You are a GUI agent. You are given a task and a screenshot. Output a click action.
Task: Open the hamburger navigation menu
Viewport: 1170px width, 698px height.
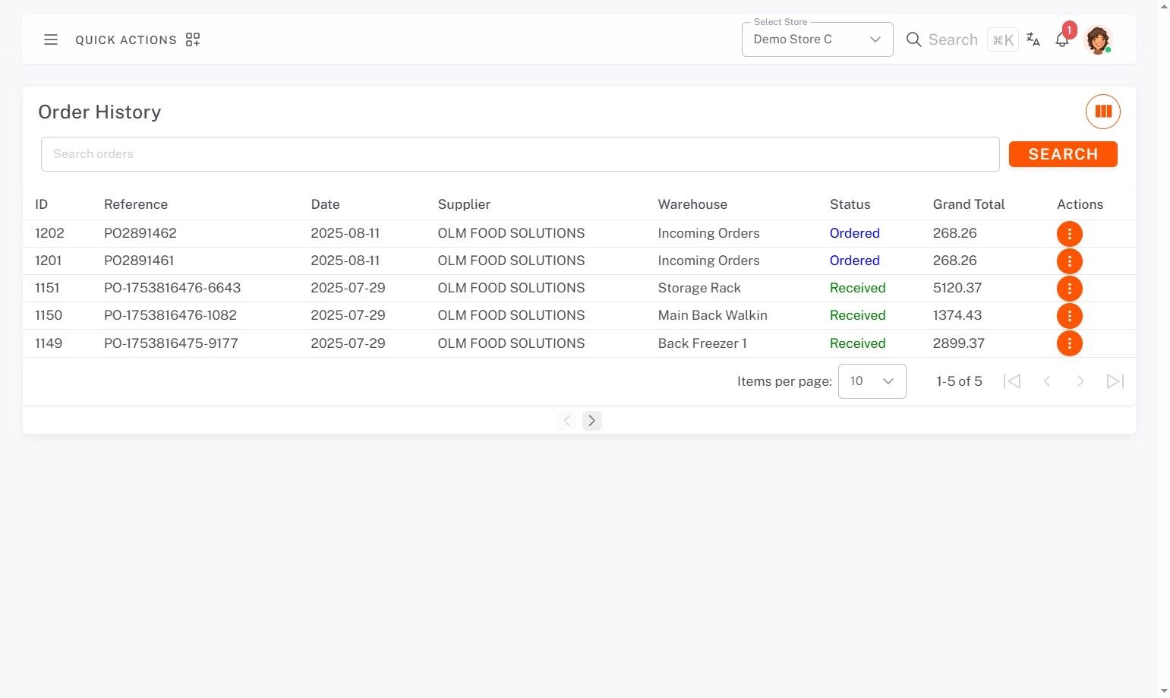51,39
